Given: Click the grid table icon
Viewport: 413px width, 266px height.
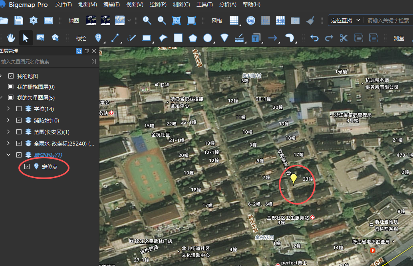Looking at the screenshot, I should [234, 20].
